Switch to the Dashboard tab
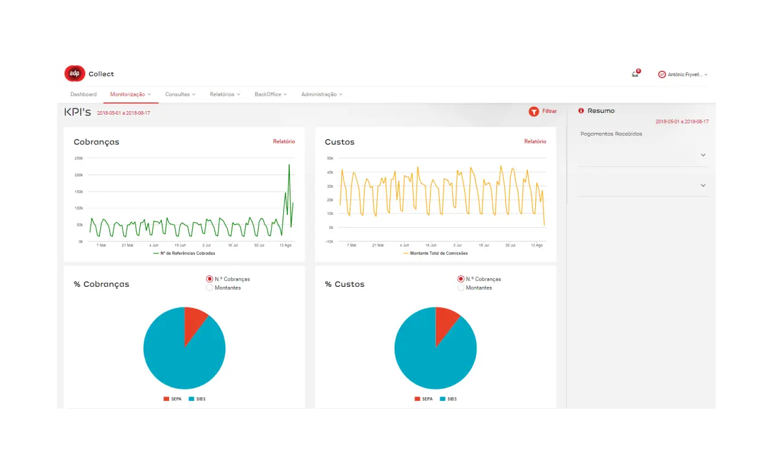The width and height of the screenshot is (773, 465). tap(83, 94)
